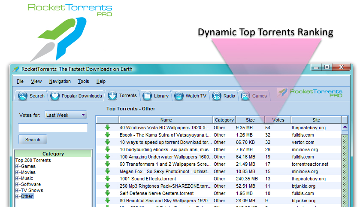Click download arrow for 250 Mp3 Ringtones Pack

(107, 186)
